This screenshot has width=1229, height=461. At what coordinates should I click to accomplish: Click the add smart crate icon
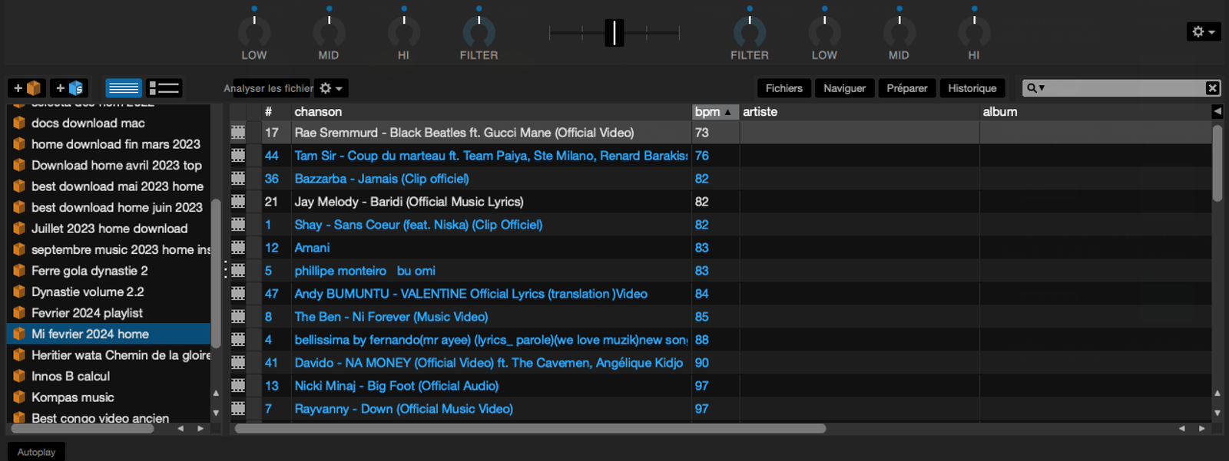69,88
